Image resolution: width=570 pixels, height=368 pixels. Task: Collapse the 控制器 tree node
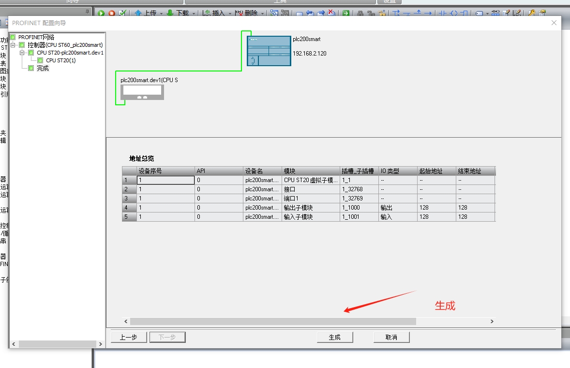(13, 45)
